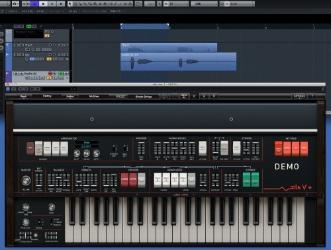Click the arpeggiator Free sync display
This screenshot has width=331, height=250.
[x=87, y=143]
